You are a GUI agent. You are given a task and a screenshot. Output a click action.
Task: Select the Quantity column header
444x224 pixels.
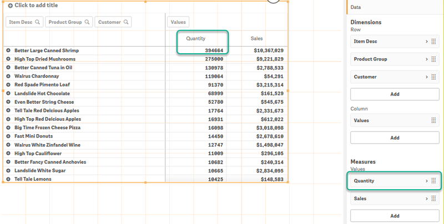coord(196,38)
